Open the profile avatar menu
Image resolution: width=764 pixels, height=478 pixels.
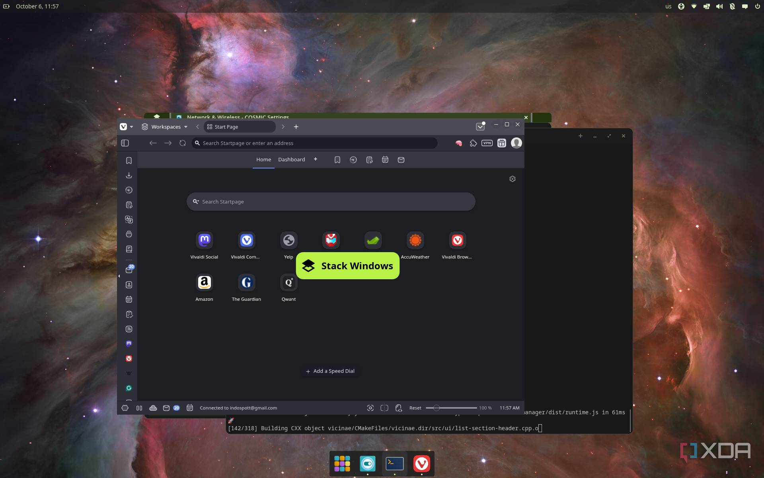point(516,143)
